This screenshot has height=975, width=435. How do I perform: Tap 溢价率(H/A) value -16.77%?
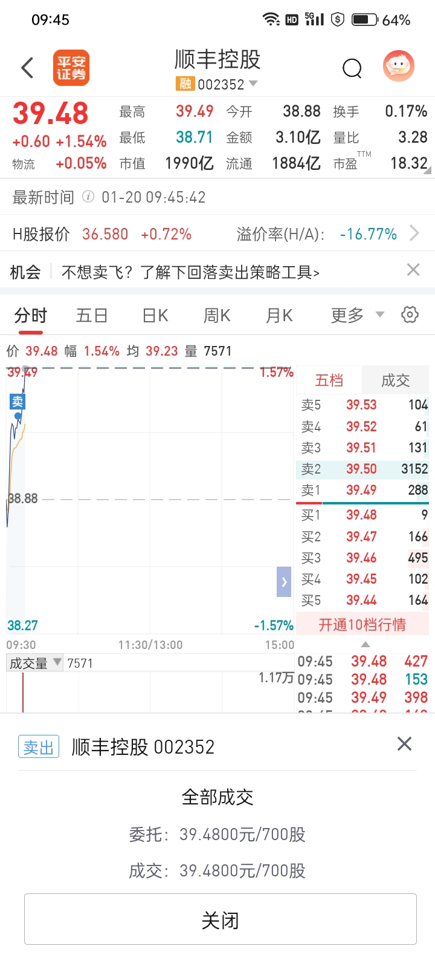368,233
